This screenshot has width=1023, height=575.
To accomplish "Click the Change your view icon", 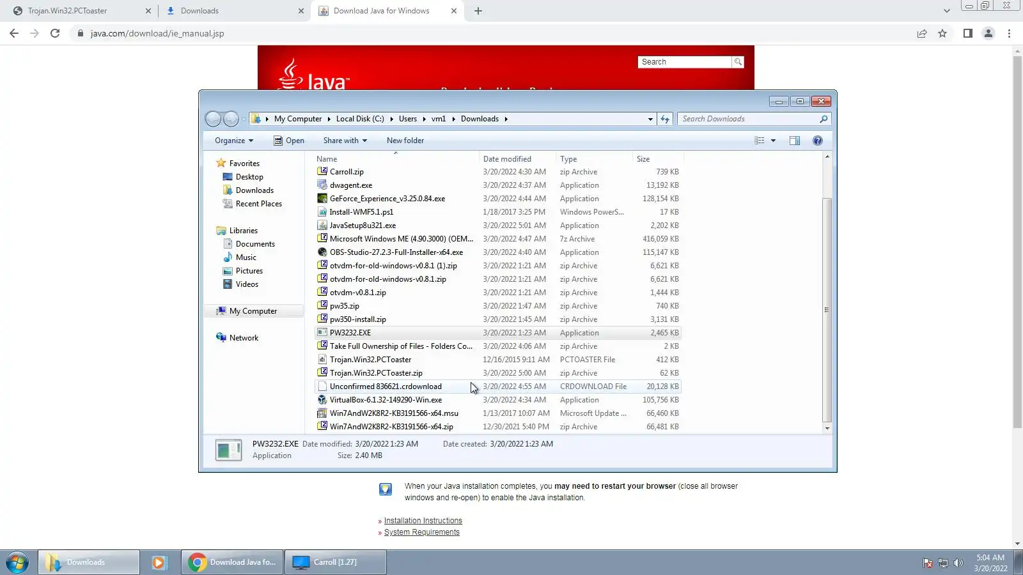I will (760, 141).
